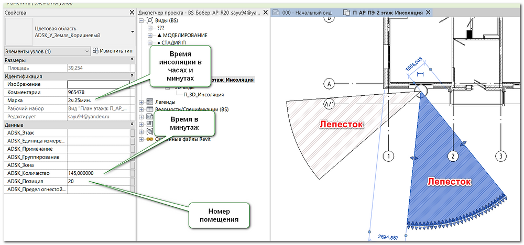Click the Изменить тип icon

click(x=95, y=51)
